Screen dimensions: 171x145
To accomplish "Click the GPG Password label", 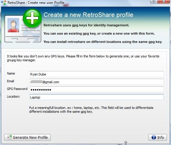I will coord(17,89).
